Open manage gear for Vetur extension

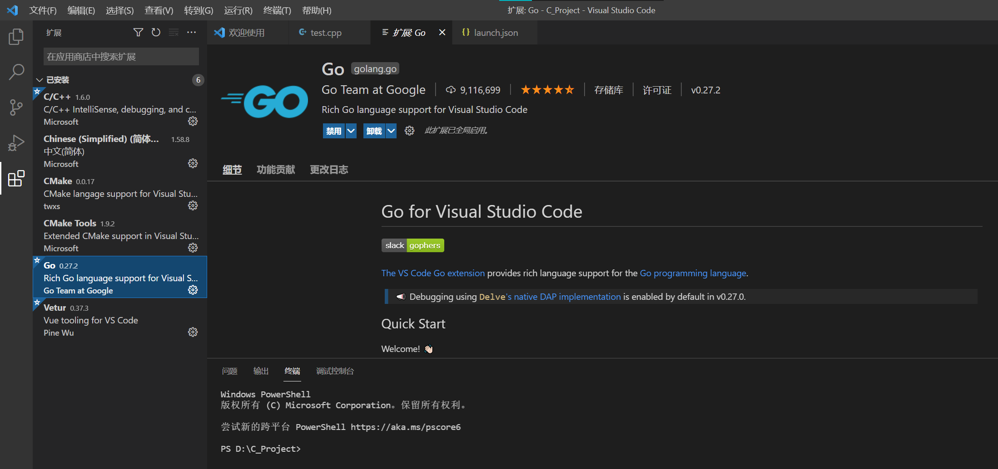click(x=193, y=332)
